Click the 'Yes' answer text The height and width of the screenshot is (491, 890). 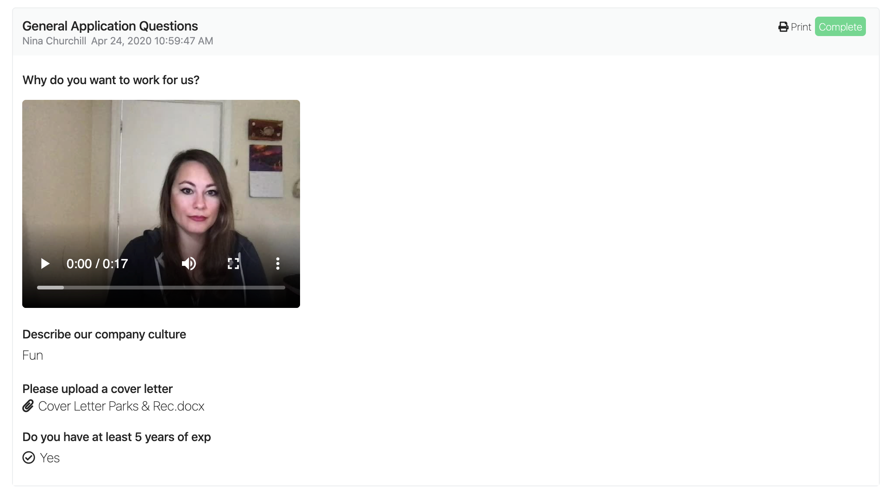pyautogui.click(x=50, y=458)
